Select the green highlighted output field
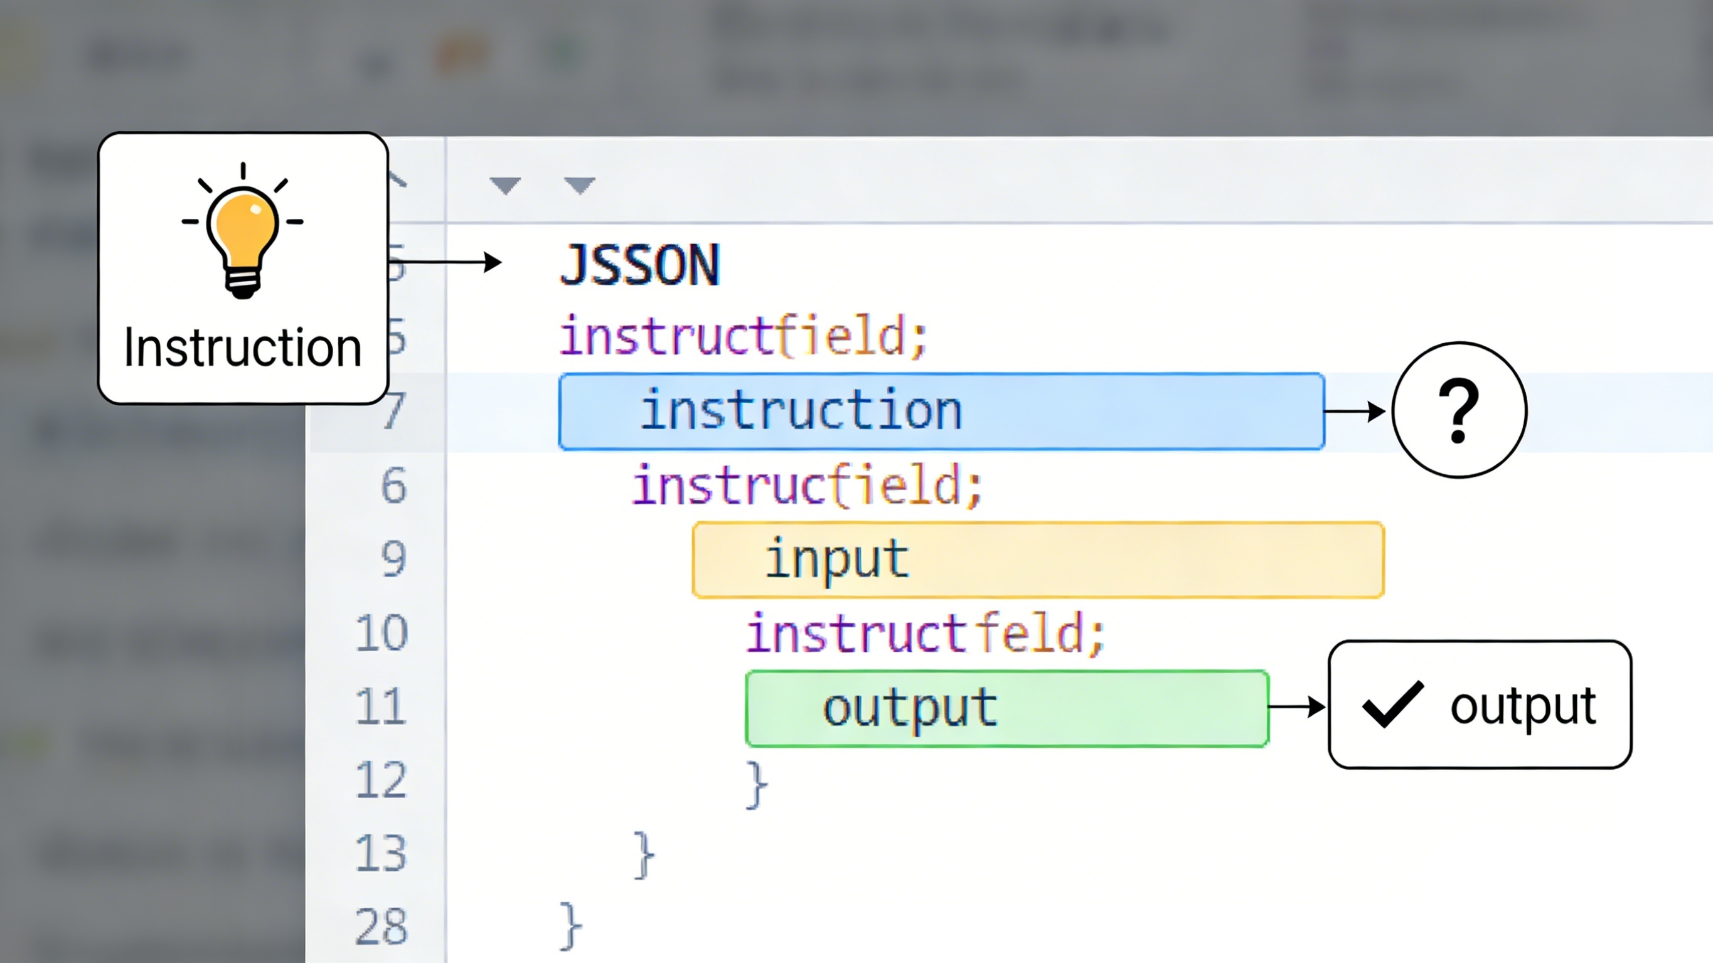The width and height of the screenshot is (1713, 963). pyautogui.click(x=1007, y=708)
